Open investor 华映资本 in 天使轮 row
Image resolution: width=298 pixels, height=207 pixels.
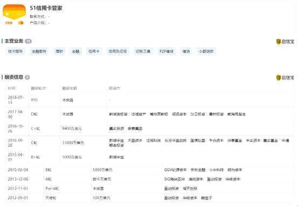pyautogui.click(x=190, y=198)
